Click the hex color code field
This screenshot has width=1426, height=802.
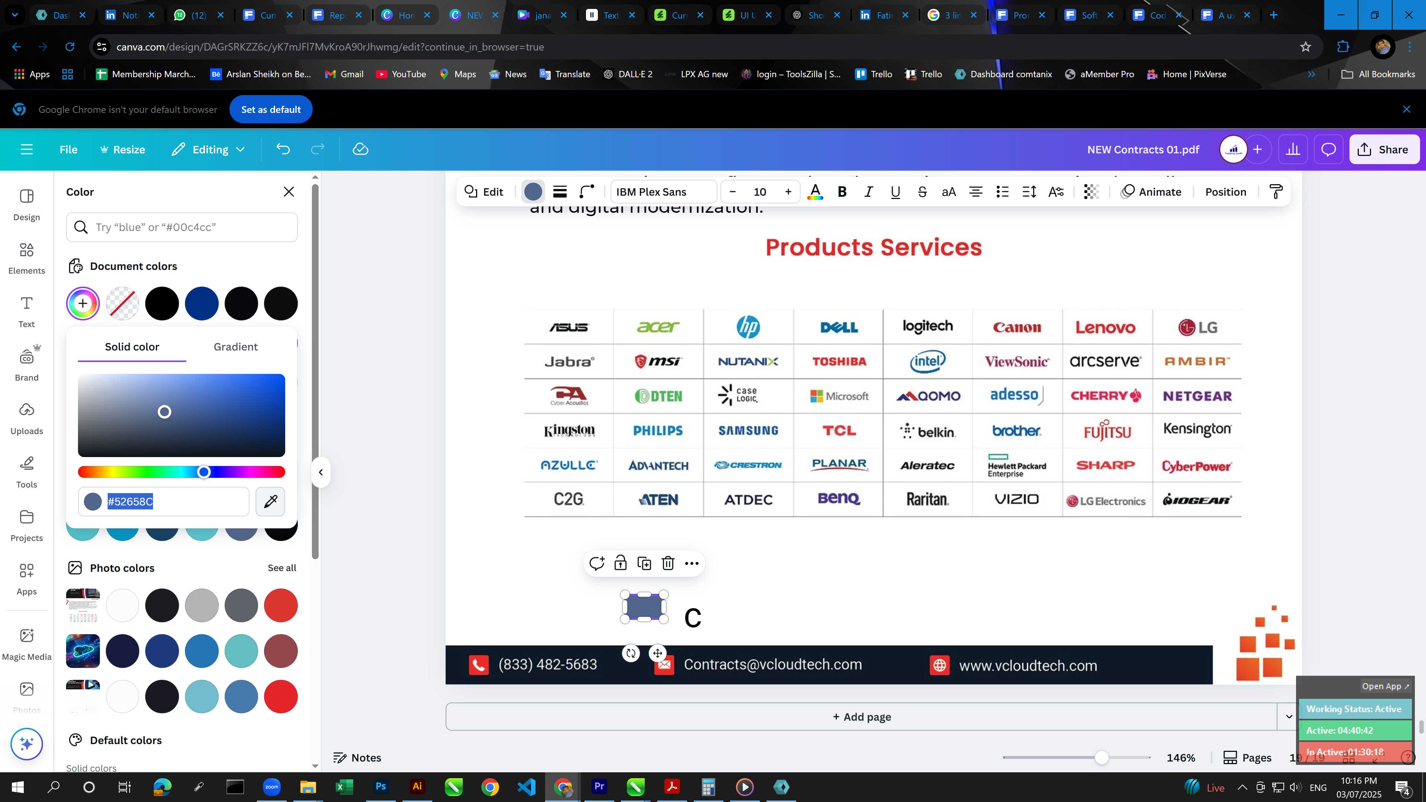click(x=163, y=502)
